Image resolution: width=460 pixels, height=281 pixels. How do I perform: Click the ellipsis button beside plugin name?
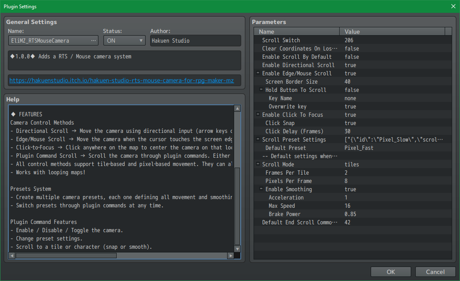(x=93, y=41)
